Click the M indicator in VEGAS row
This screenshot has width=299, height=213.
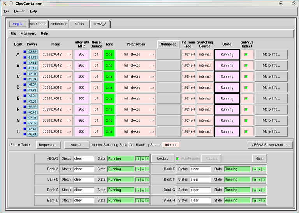pyautogui.click(x=138, y=159)
